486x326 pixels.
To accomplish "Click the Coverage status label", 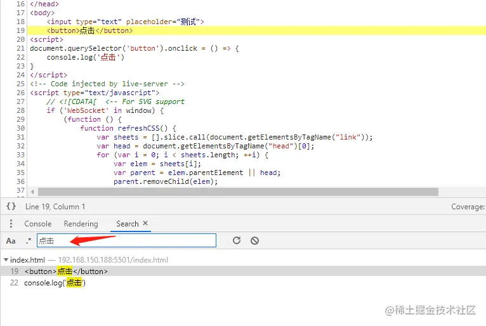I will [x=468, y=207].
